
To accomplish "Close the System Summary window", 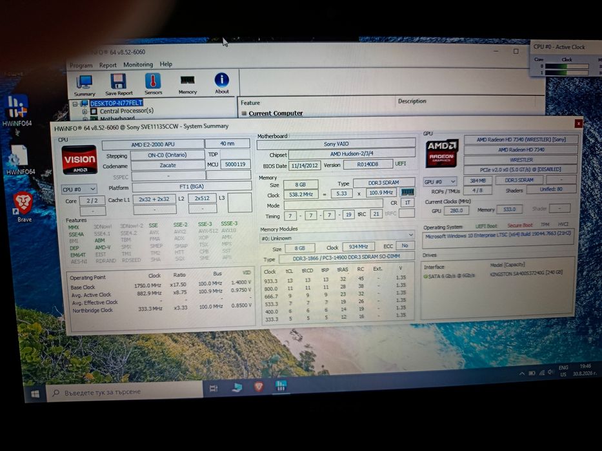I will (578, 124).
